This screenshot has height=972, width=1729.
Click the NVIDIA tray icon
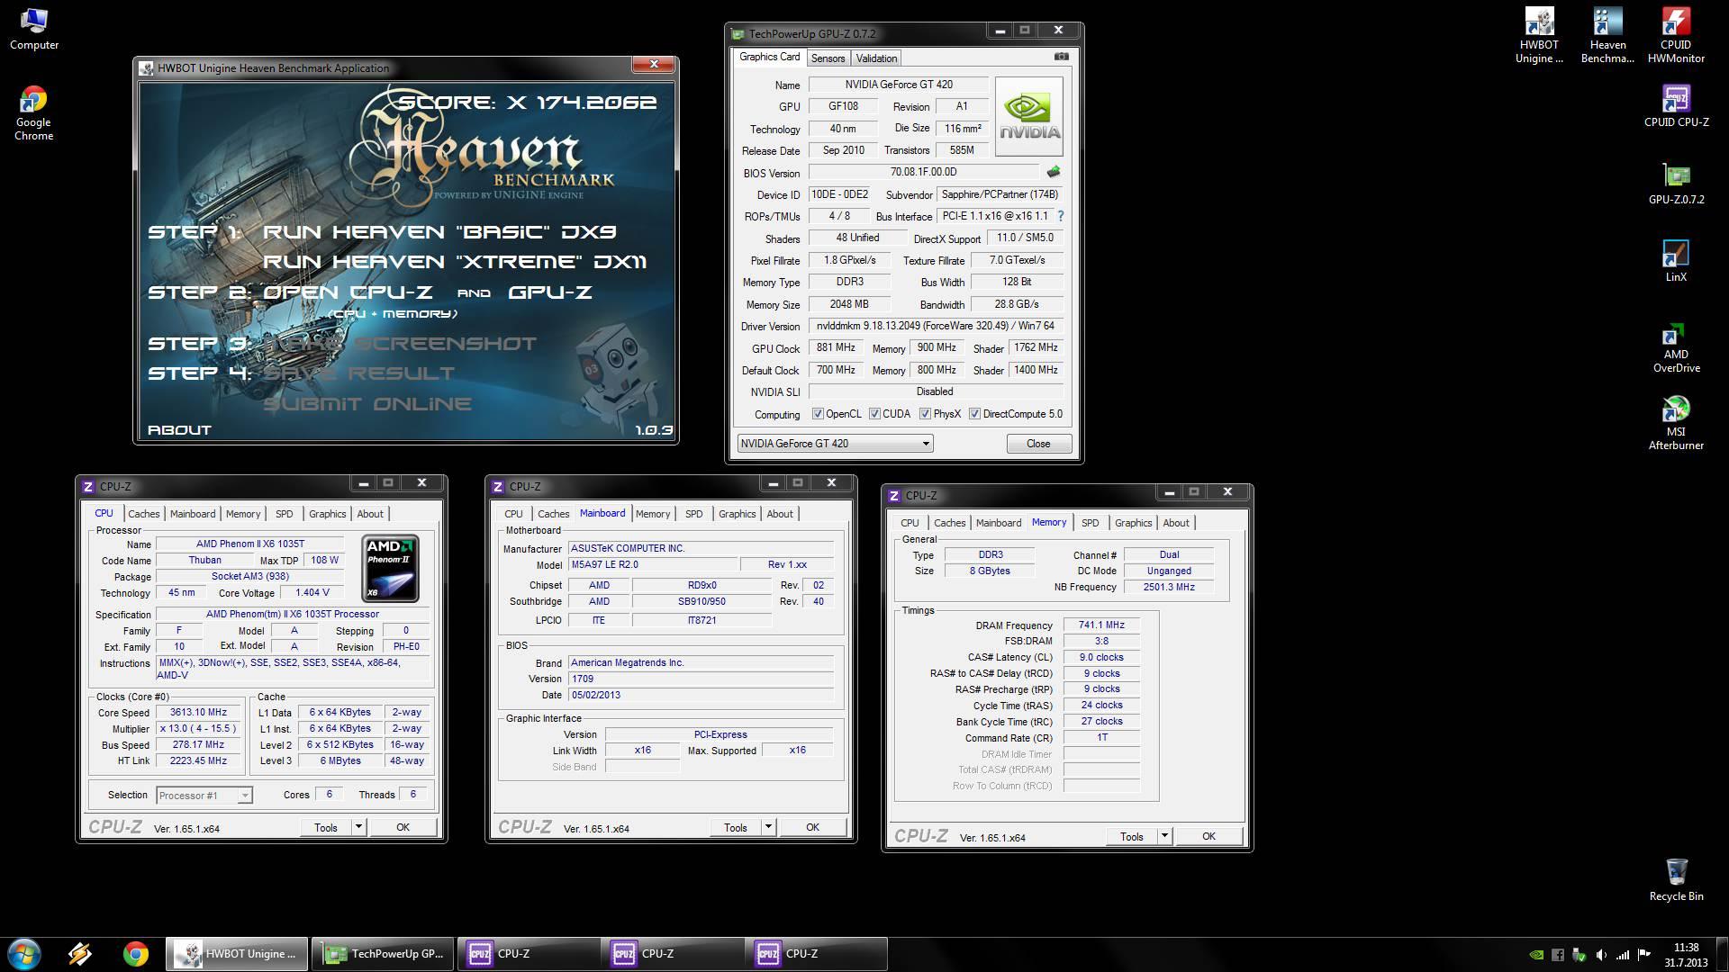point(1536,955)
